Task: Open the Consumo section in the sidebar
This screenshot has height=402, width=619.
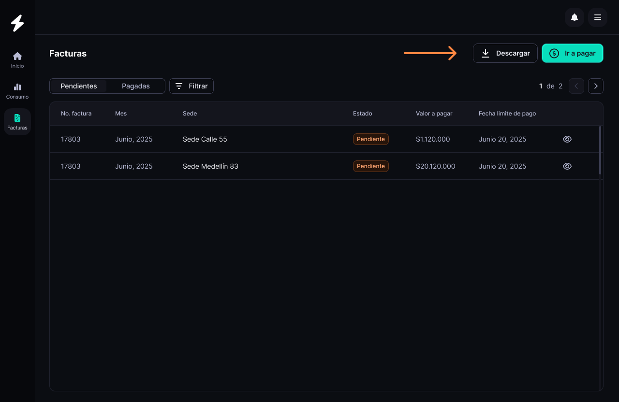Action: tap(17, 91)
